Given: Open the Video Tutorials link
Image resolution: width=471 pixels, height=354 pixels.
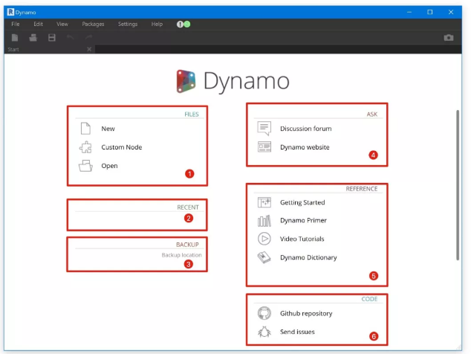Looking at the screenshot, I should 302,239.
